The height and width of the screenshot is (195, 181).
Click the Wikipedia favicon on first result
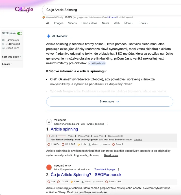pyautogui.click(x=49, y=122)
